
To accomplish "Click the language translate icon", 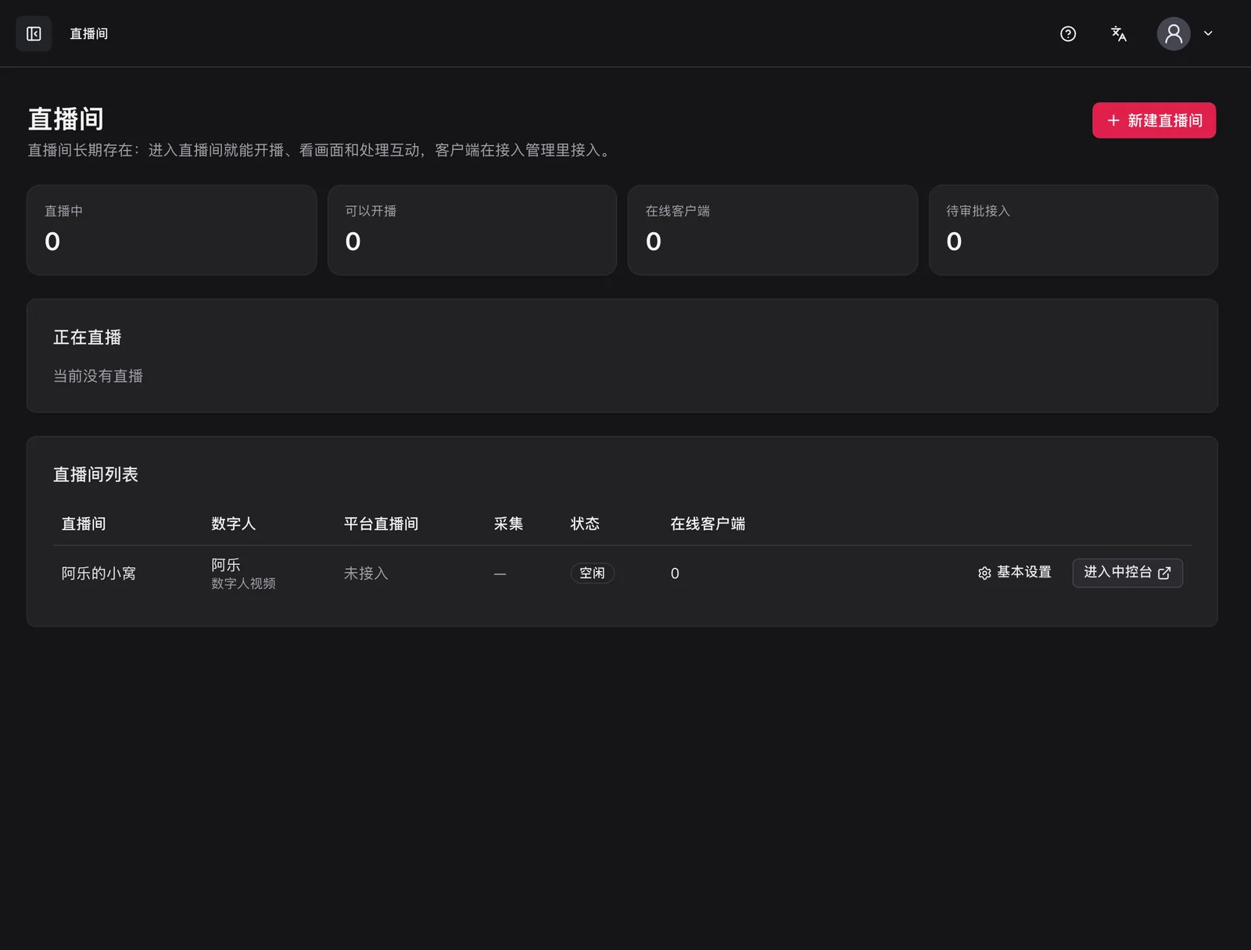I will [x=1119, y=34].
